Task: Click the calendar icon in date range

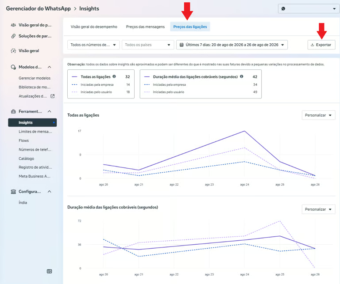Action: (182, 45)
